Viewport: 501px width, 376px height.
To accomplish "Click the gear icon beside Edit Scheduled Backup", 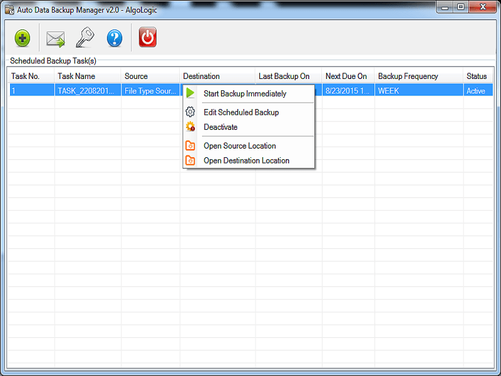I will pos(191,112).
